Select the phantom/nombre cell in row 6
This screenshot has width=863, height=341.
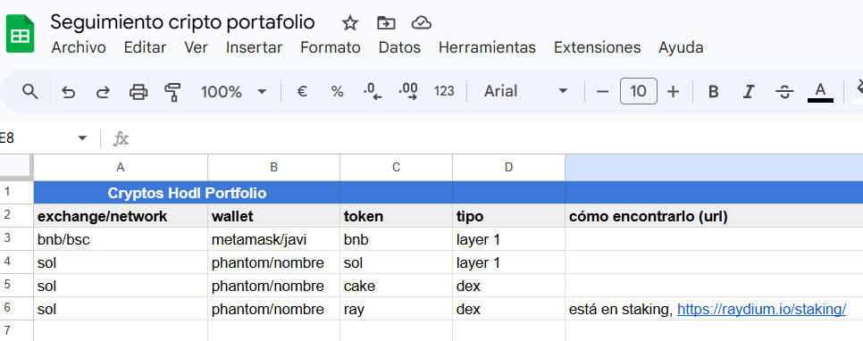click(273, 309)
